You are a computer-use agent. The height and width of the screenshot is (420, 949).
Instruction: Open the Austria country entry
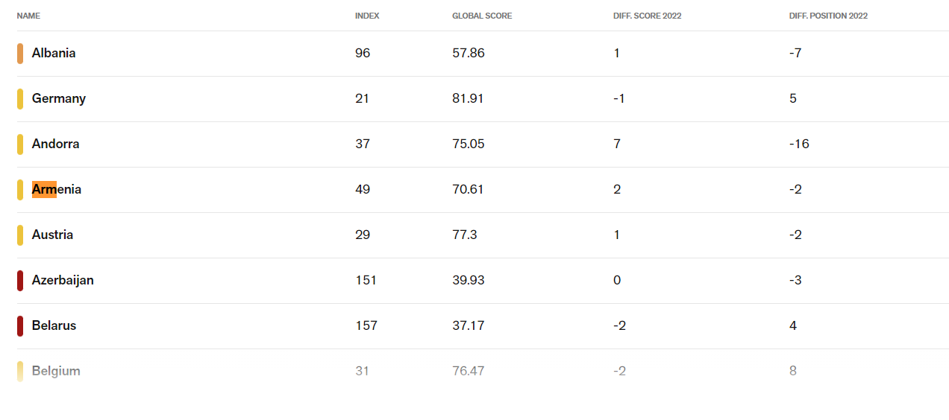[53, 235]
